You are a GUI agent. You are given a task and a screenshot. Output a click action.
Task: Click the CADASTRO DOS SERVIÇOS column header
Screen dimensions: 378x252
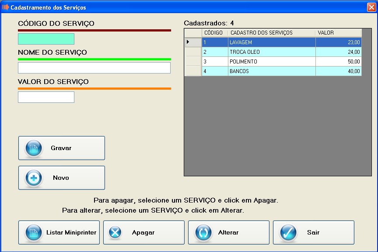coord(272,32)
